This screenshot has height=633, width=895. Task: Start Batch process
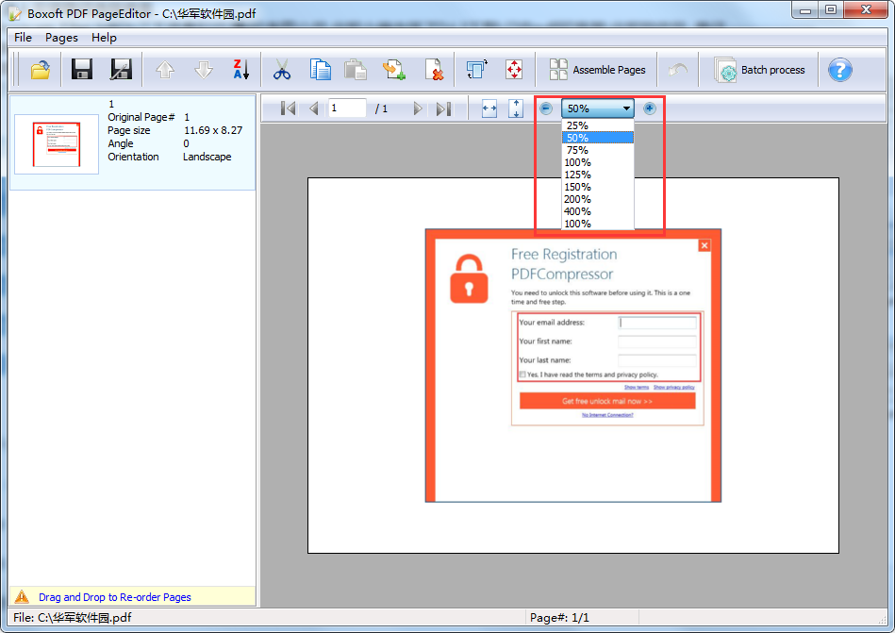[760, 69]
